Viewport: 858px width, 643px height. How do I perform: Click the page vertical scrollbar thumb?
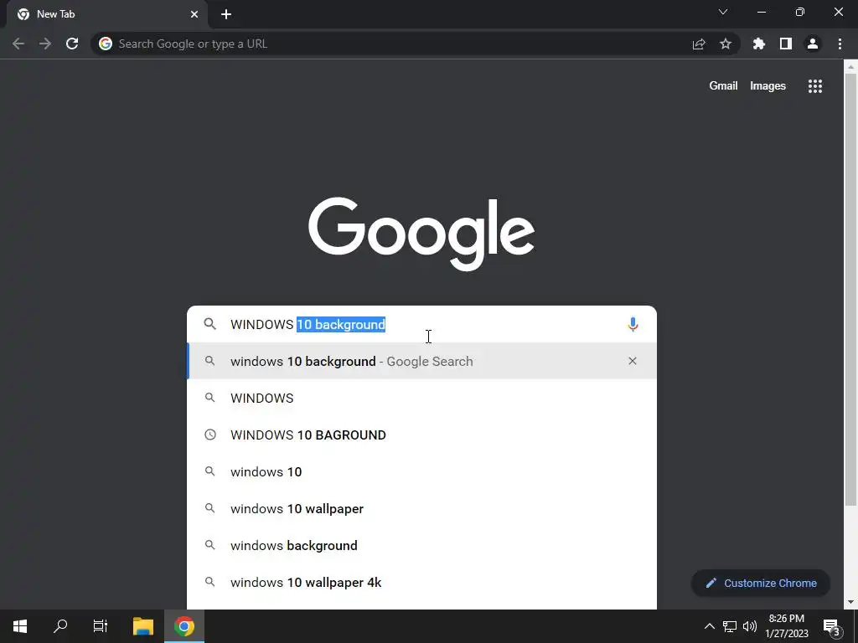[x=850, y=290]
